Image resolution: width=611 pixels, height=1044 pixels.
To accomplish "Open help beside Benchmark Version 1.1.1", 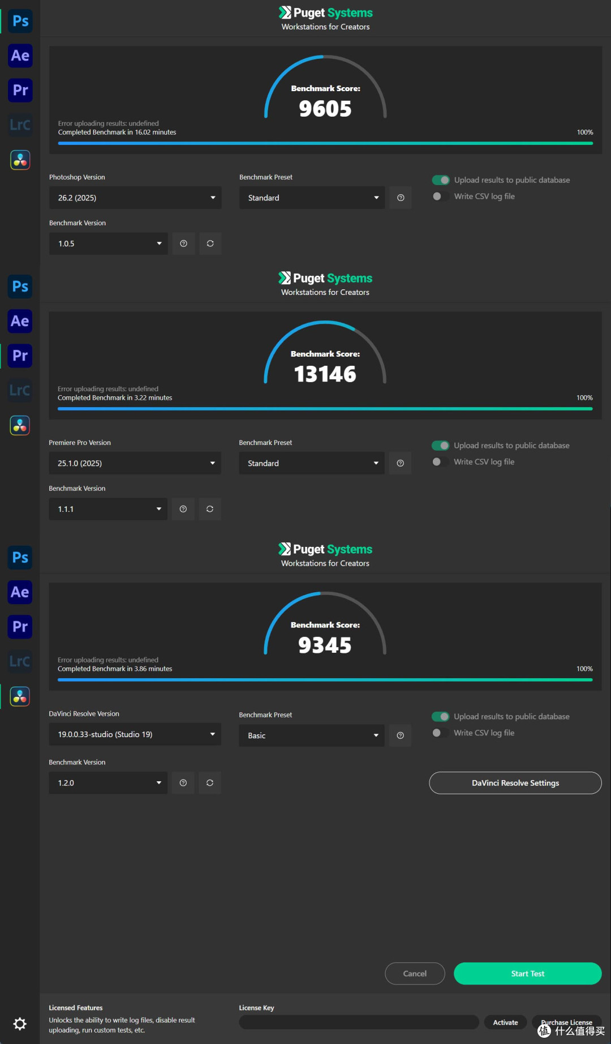I will 183,509.
